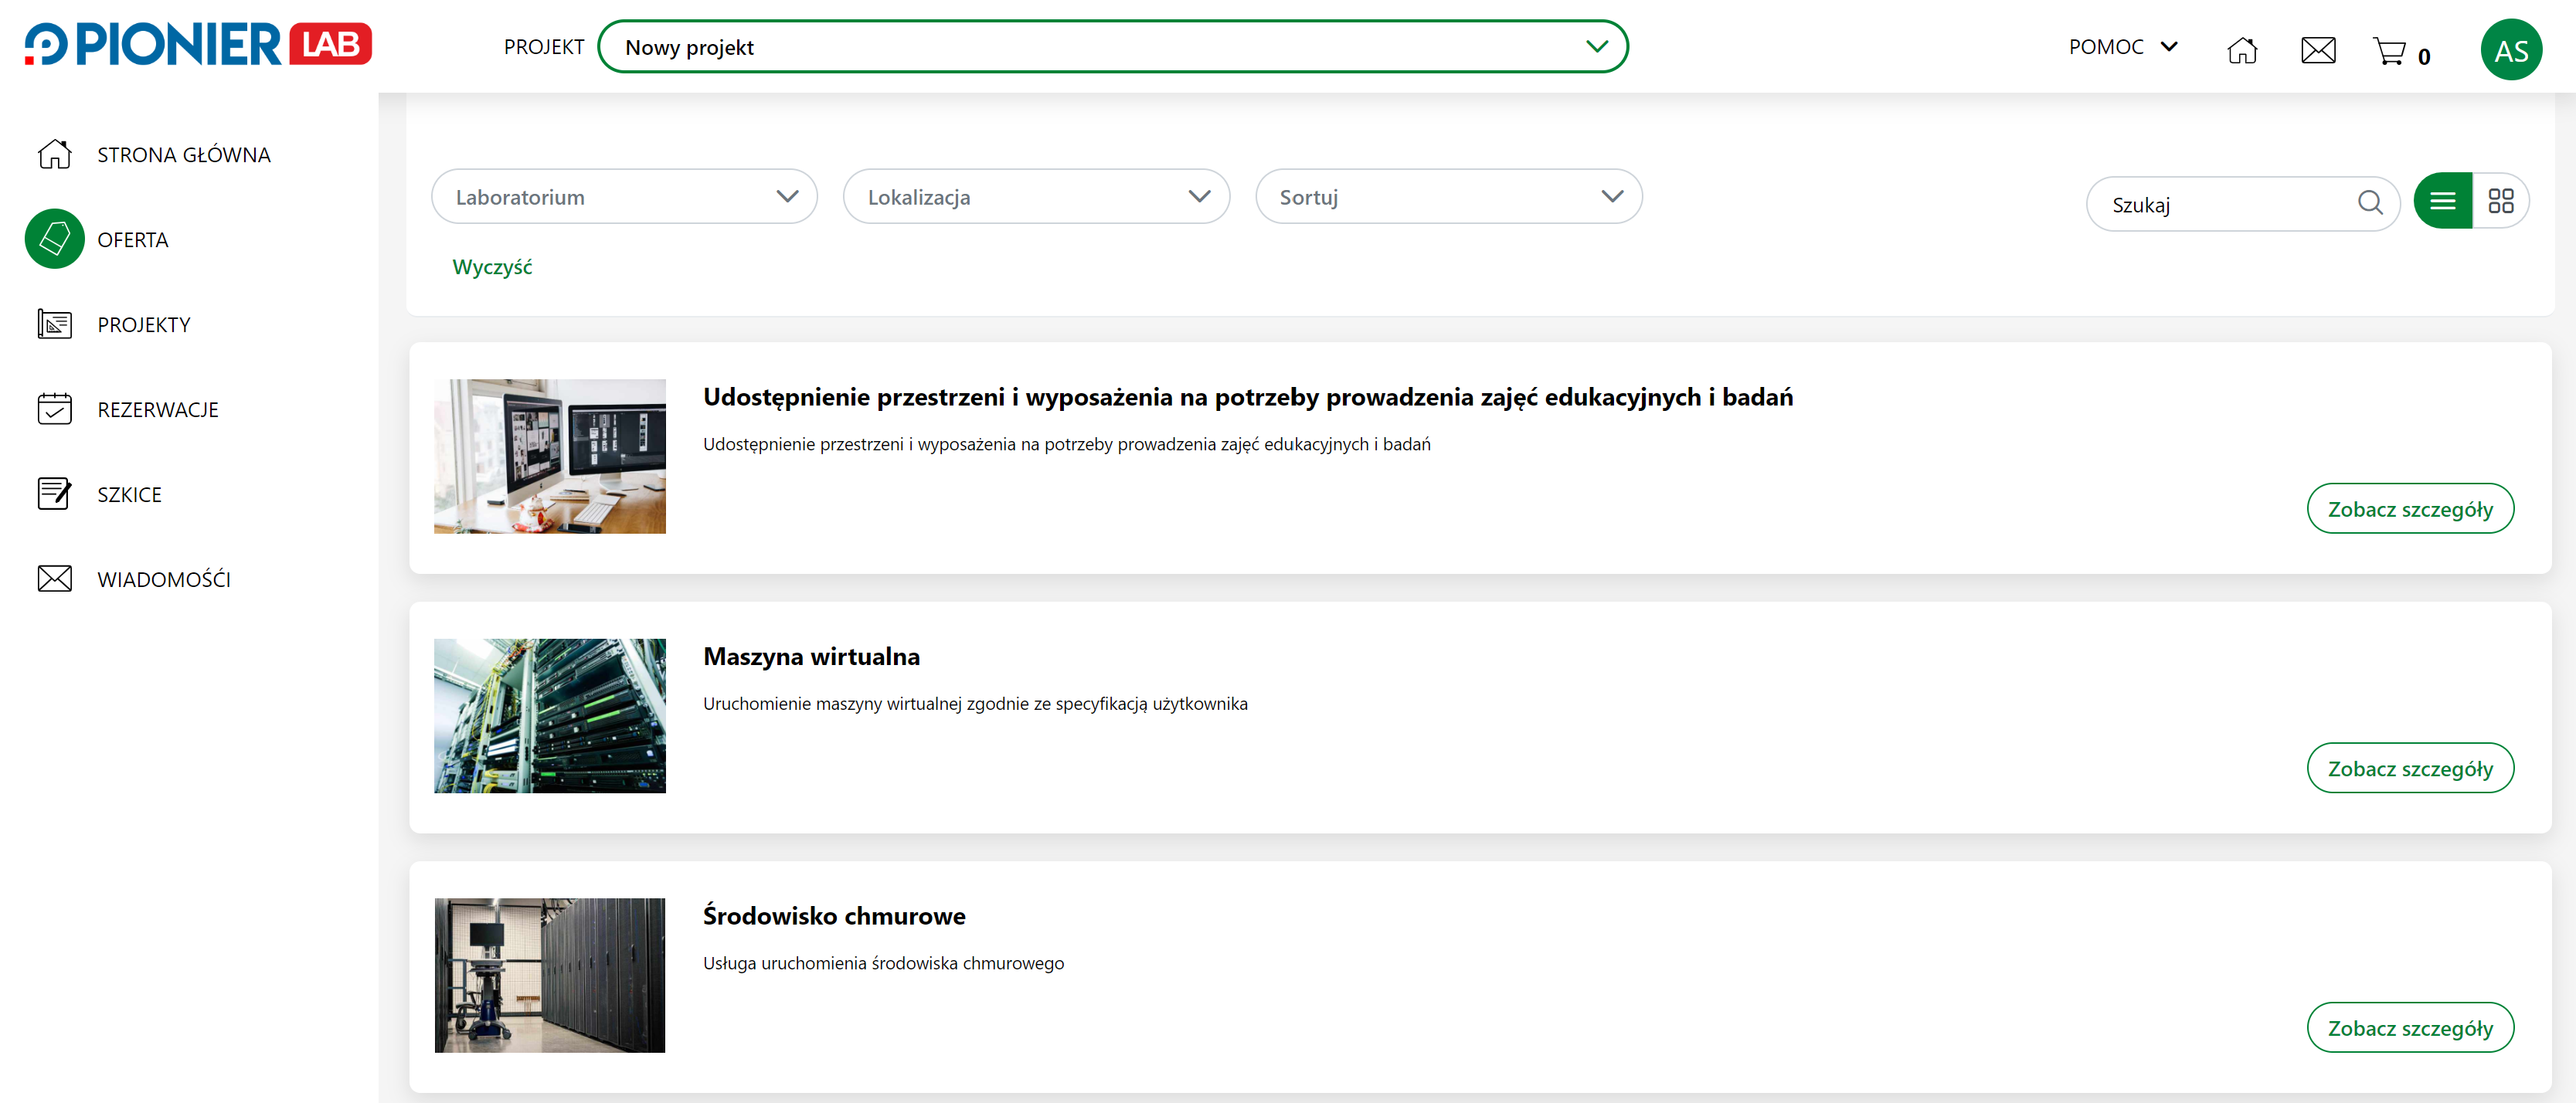Switch to list view layout
The image size is (2576, 1103).
2443,201
